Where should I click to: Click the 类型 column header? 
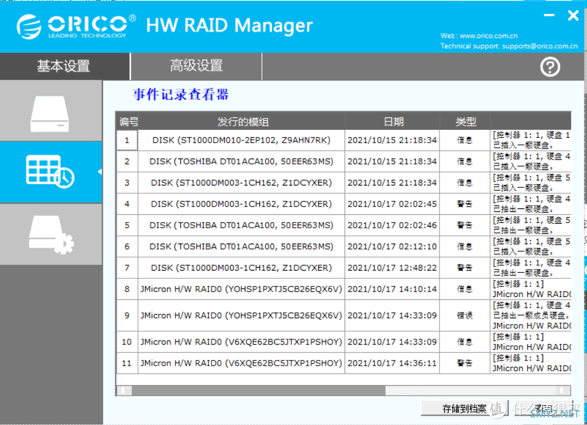click(x=465, y=122)
